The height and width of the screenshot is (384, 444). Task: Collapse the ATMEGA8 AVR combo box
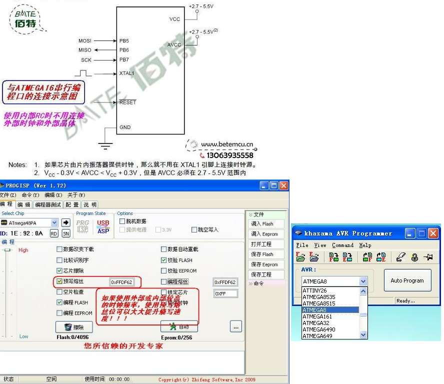pos(363,281)
